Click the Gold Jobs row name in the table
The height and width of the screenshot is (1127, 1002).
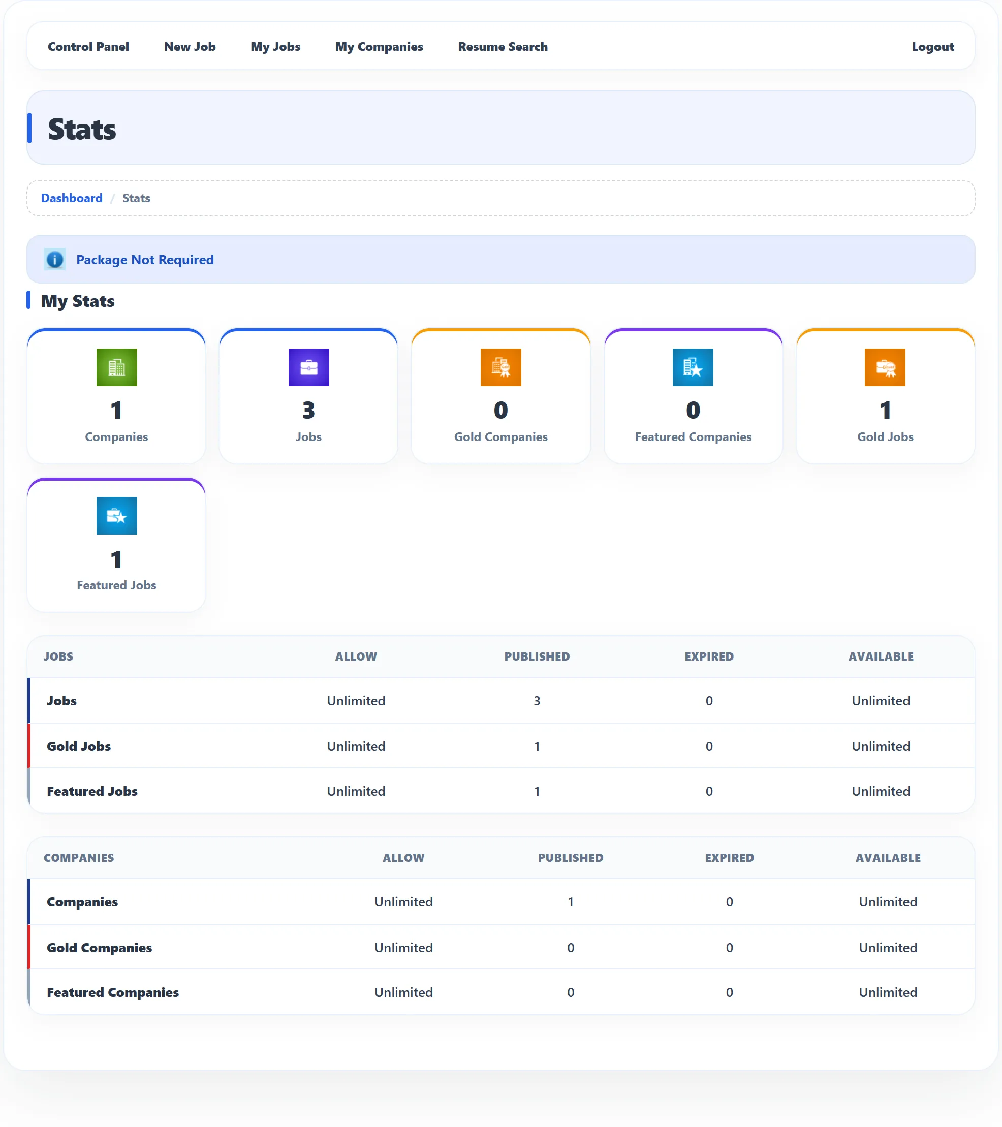click(78, 746)
